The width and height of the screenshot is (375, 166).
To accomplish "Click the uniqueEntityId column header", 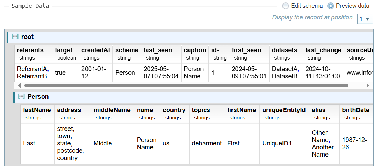I will pos(284,110).
